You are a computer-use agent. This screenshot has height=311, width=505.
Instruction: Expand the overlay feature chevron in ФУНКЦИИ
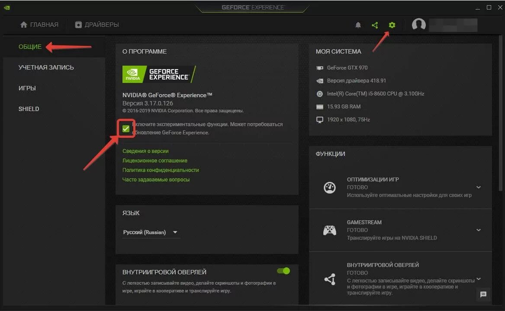pyautogui.click(x=478, y=279)
